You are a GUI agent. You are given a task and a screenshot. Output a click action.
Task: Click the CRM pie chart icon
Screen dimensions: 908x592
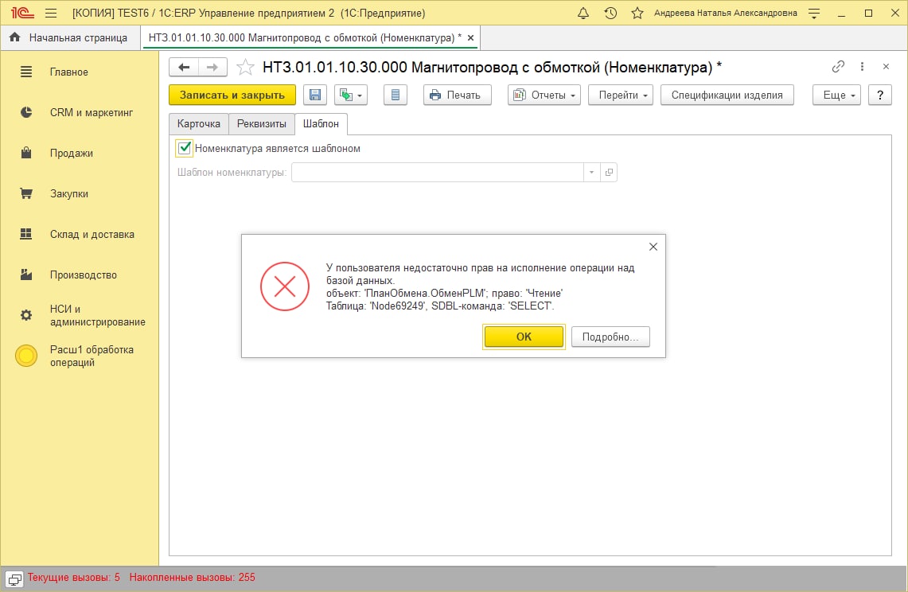point(26,112)
